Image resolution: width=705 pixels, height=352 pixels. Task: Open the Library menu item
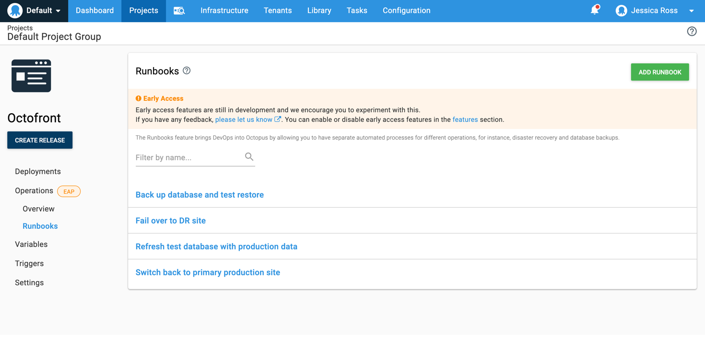tap(319, 11)
